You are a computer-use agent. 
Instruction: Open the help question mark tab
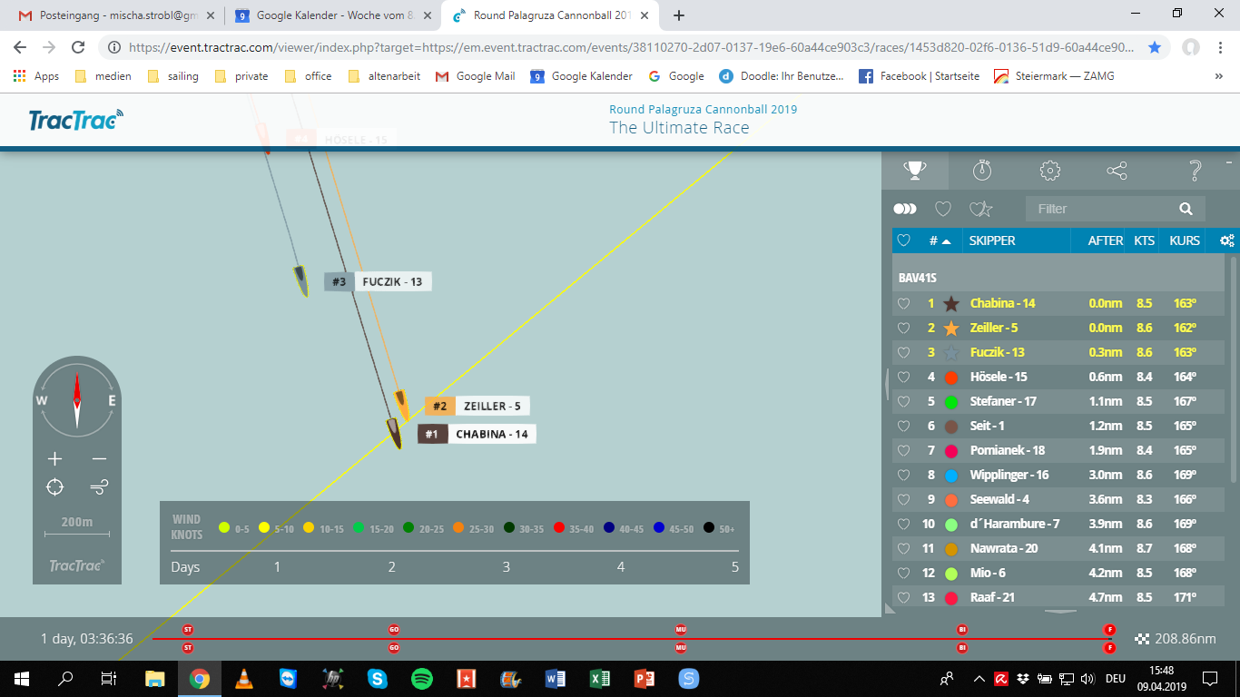(1196, 170)
